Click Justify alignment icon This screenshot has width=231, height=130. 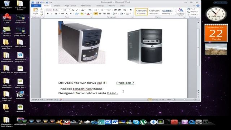click(109, 14)
